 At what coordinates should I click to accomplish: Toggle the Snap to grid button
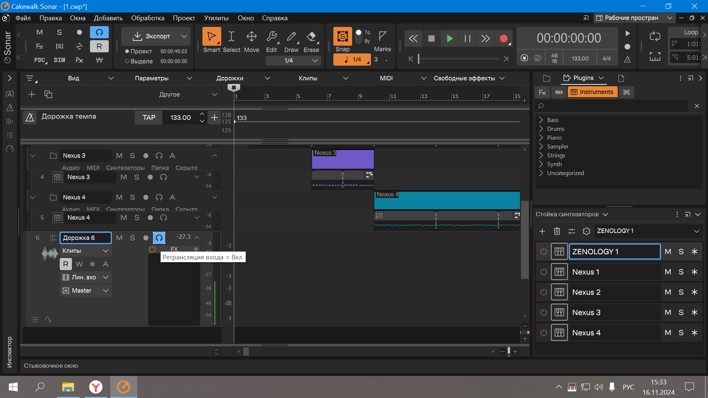(x=343, y=36)
